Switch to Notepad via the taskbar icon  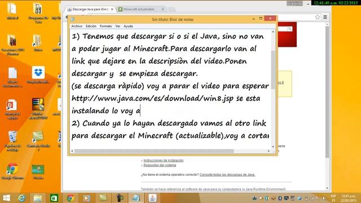click(136, 198)
